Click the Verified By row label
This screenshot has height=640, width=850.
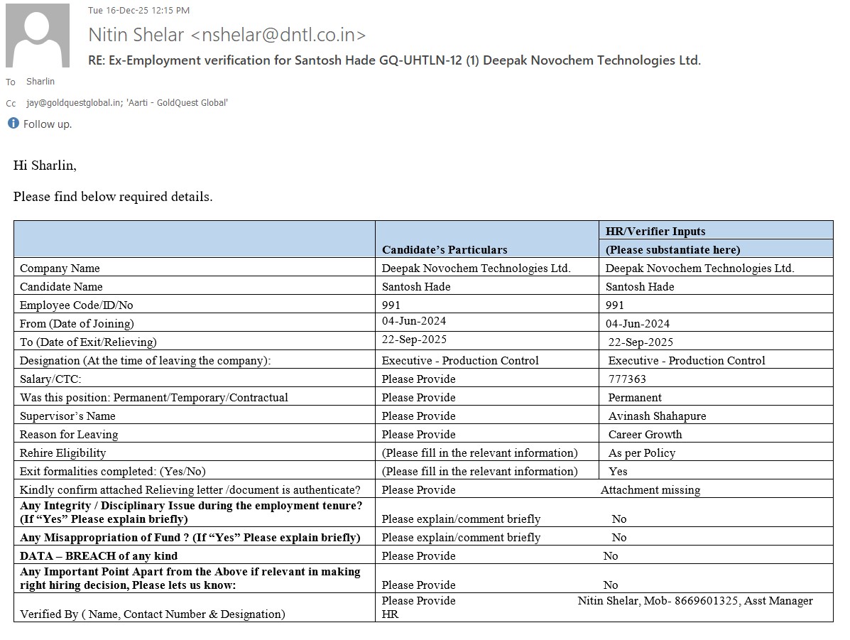pos(153,614)
